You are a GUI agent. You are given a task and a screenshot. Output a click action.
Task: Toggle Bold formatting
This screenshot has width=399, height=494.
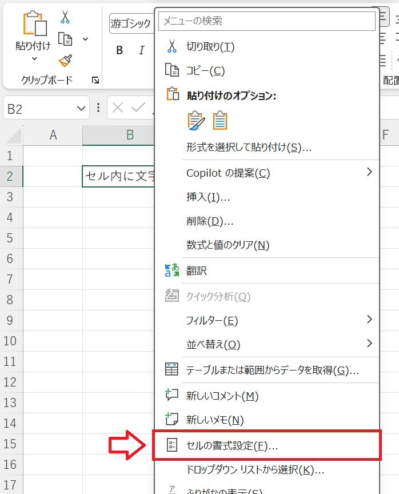tap(119, 50)
